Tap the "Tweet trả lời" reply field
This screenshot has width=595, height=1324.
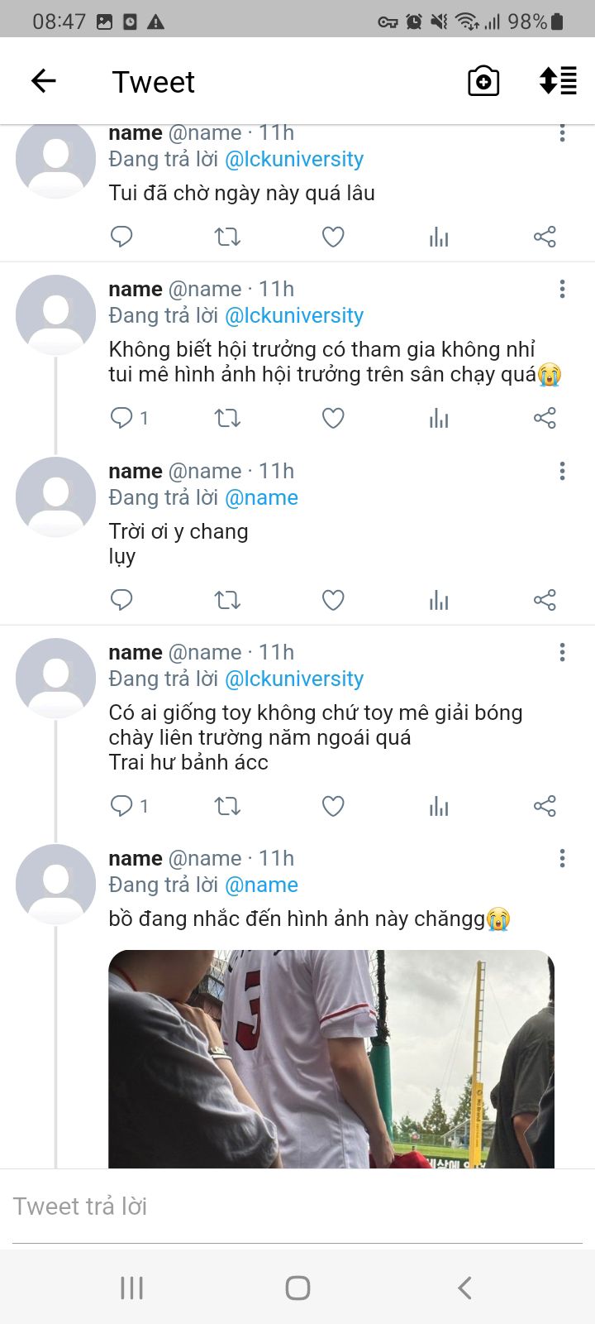coord(297,1206)
